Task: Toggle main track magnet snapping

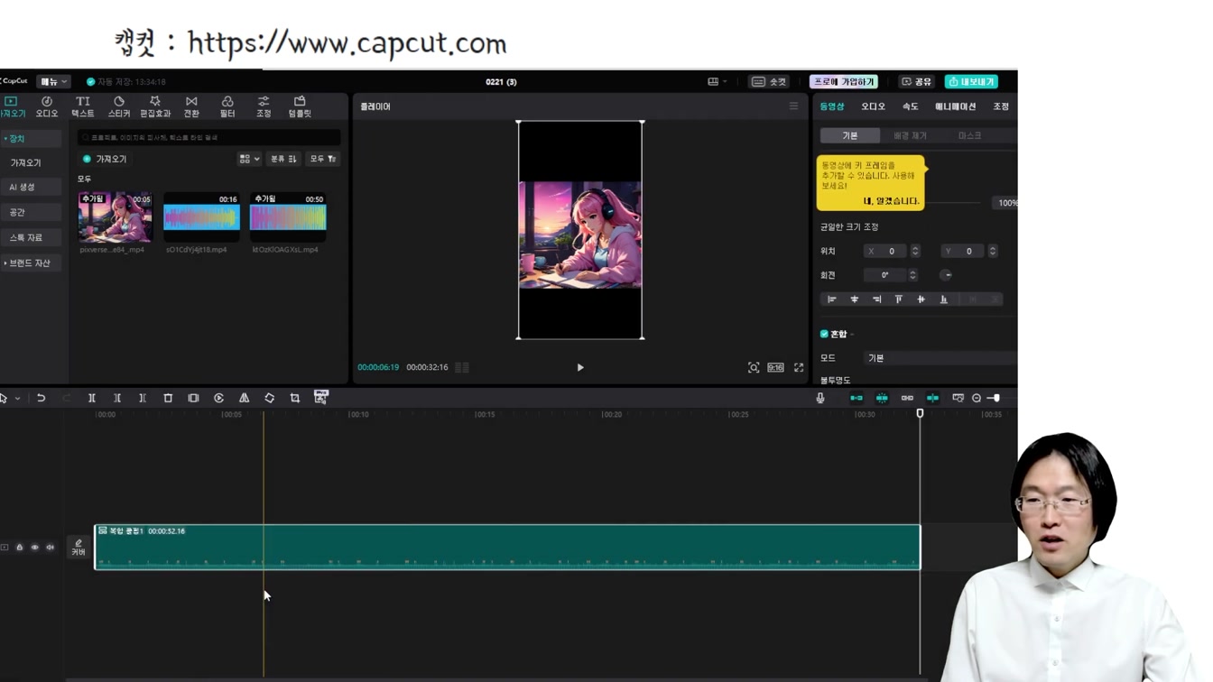Action: tap(857, 398)
